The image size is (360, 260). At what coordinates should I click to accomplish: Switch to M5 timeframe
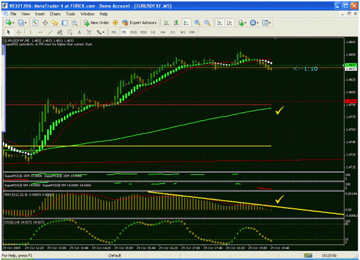[124, 32]
